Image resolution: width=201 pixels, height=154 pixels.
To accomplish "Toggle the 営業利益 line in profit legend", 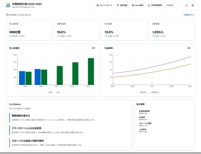I will coord(143,92).
